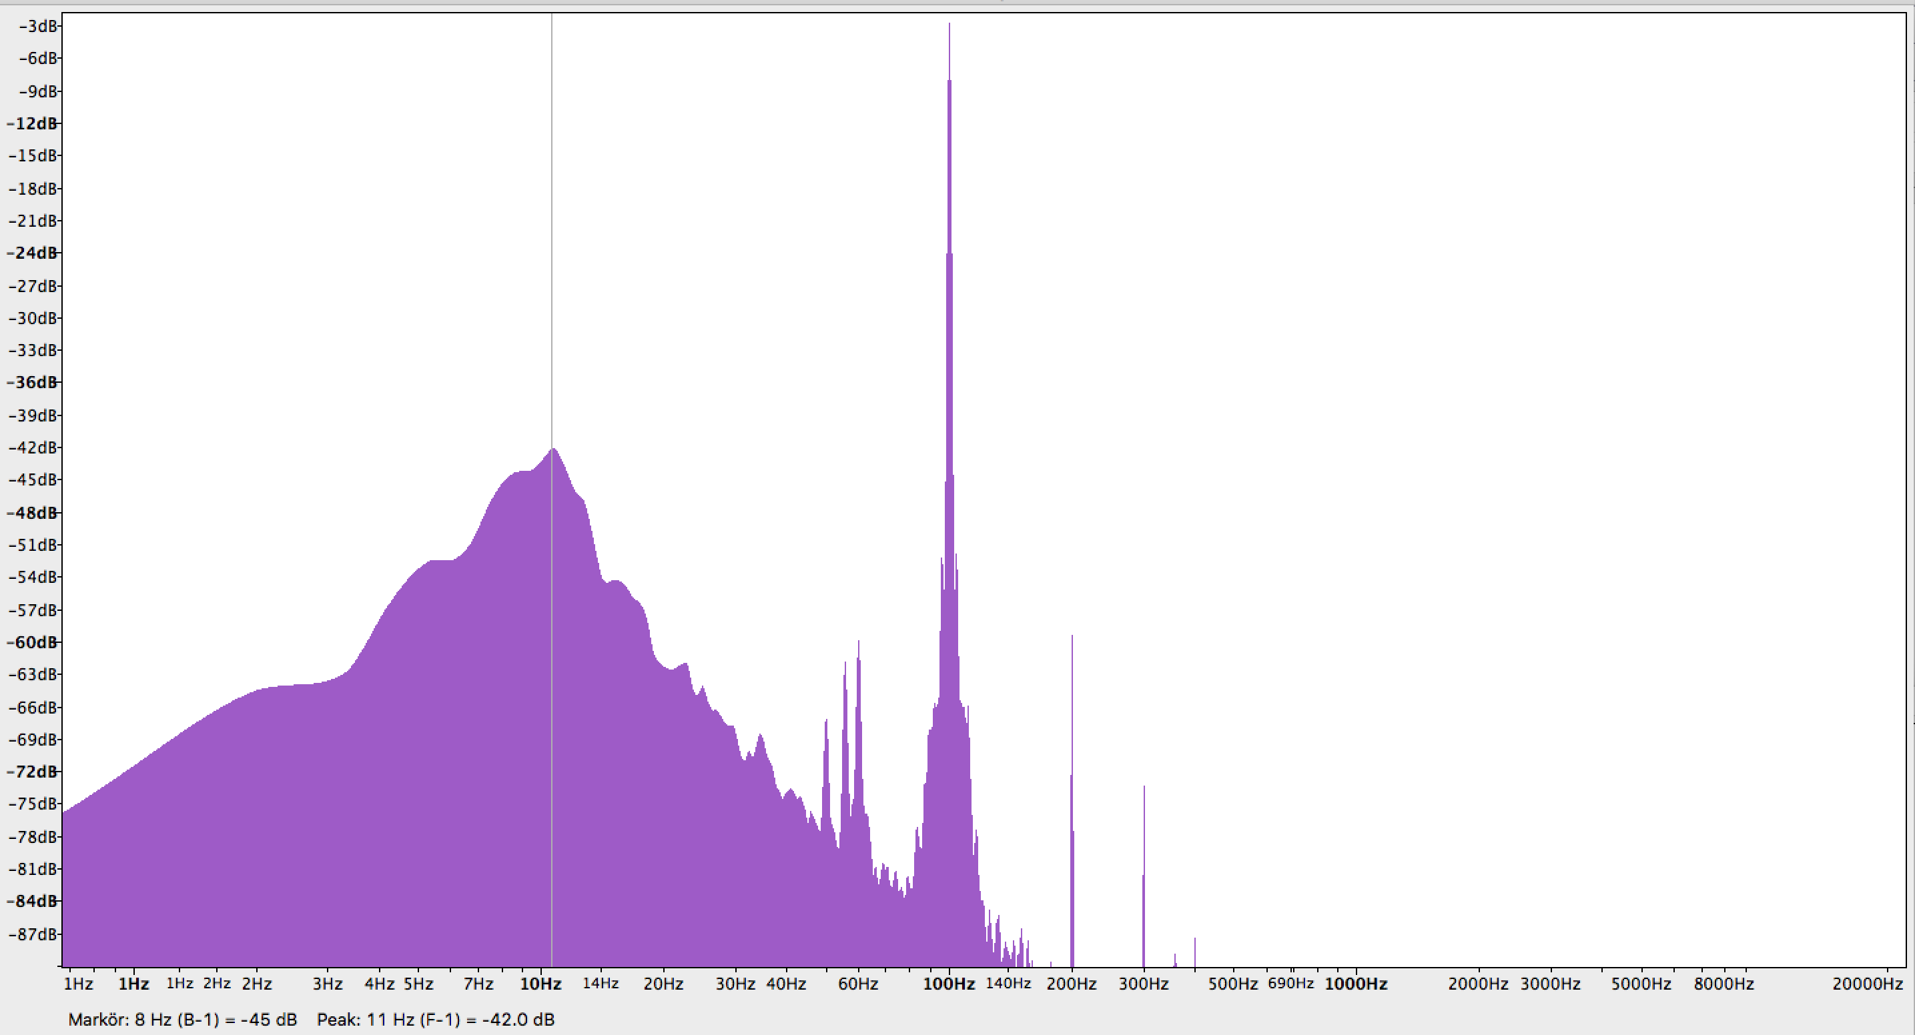Select the bold 100Hz frequency label
Viewport: 1915px width, 1035px height.
[x=949, y=984]
